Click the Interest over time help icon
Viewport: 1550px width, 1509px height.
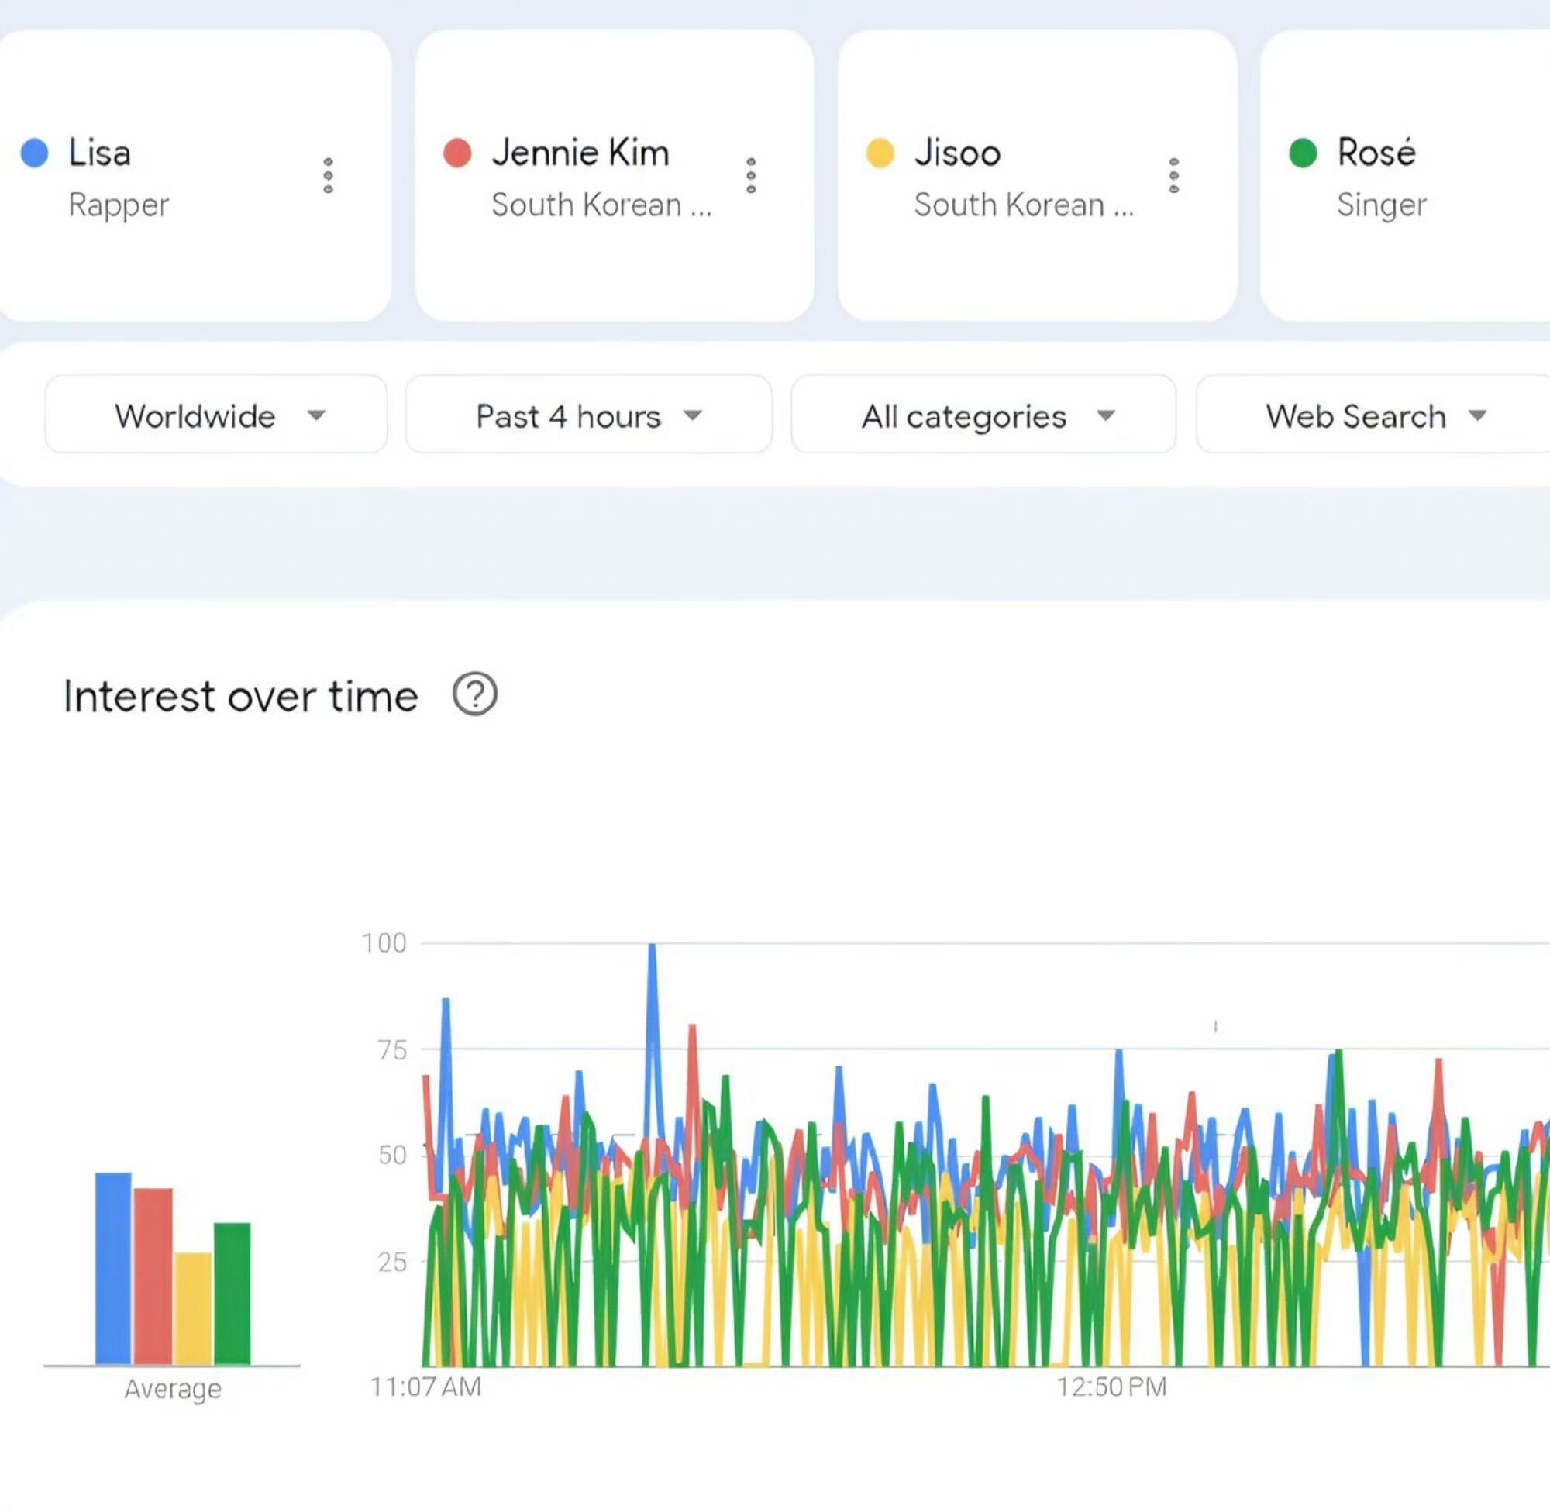click(x=474, y=694)
